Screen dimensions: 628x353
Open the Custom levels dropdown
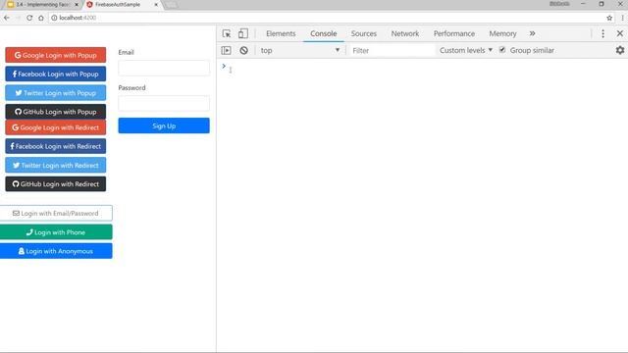[466, 50]
